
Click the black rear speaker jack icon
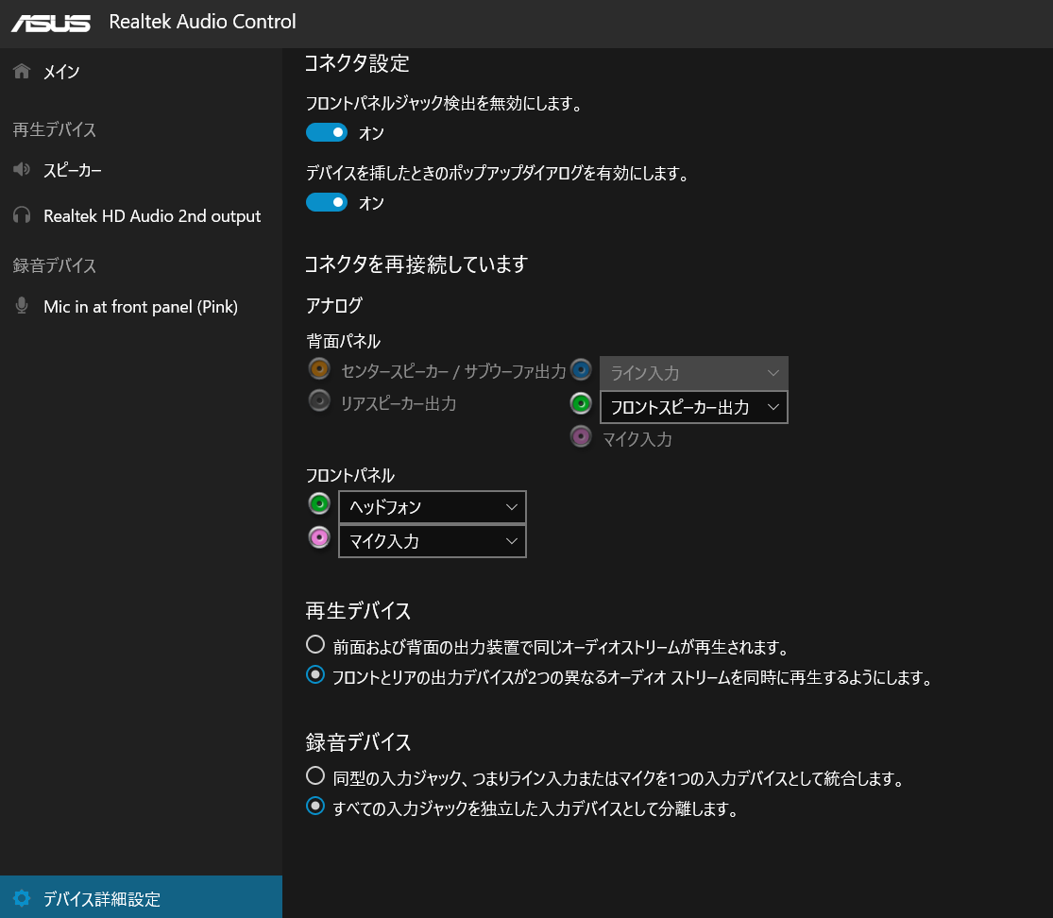point(319,401)
